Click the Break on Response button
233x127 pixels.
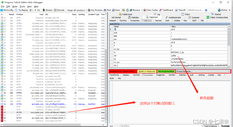147,71
